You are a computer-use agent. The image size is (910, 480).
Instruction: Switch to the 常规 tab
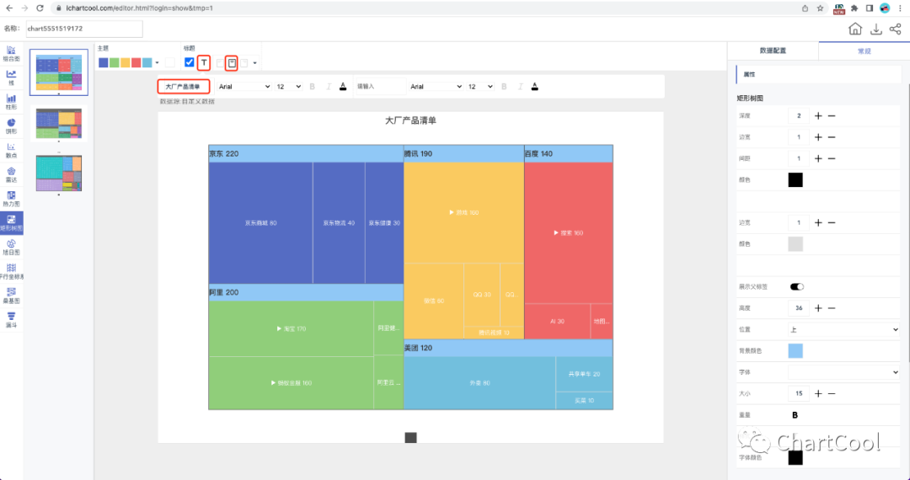[x=864, y=51]
